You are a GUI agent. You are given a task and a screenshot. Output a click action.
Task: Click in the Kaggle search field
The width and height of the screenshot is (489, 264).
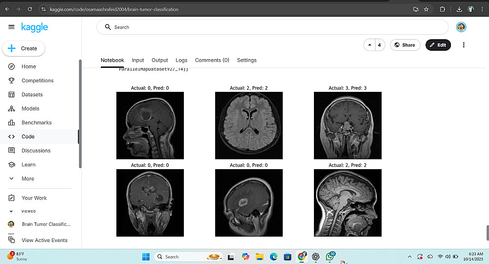[x=272, y=27]
